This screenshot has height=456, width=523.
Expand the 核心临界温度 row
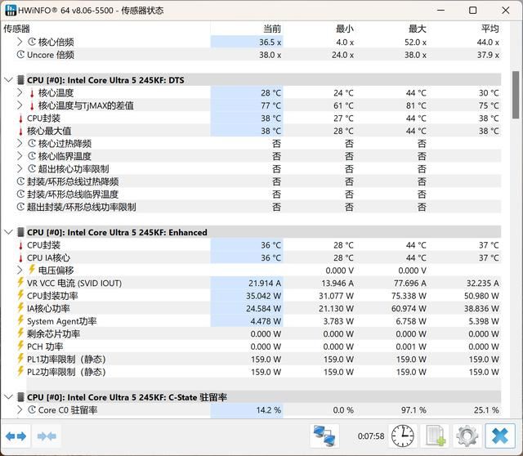point(20,156)
